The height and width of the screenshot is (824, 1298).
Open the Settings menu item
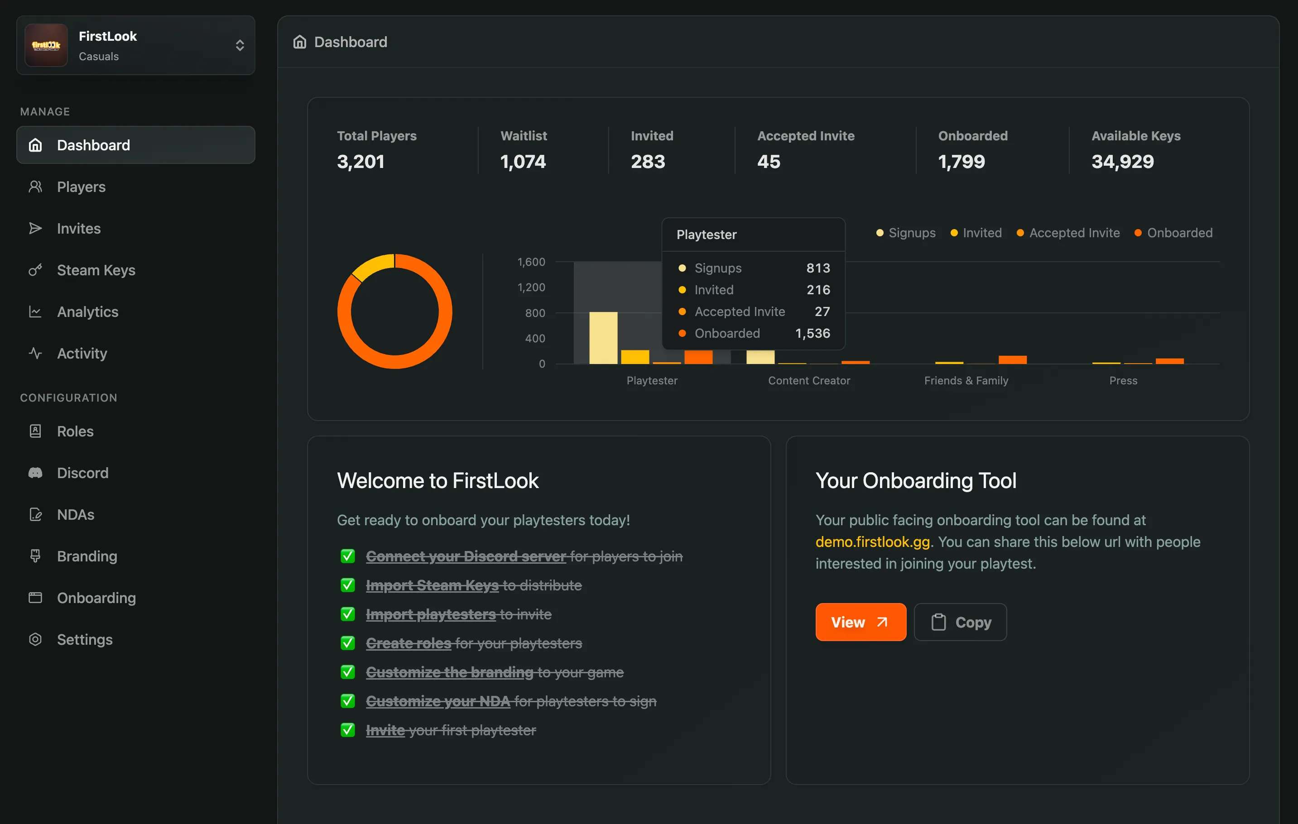click(85, 640)
